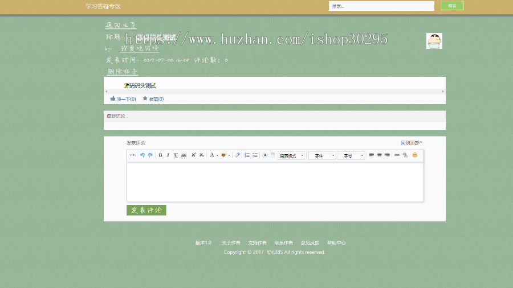
Task: Click 版本1.0 footer text
Action: click(203, 242)
